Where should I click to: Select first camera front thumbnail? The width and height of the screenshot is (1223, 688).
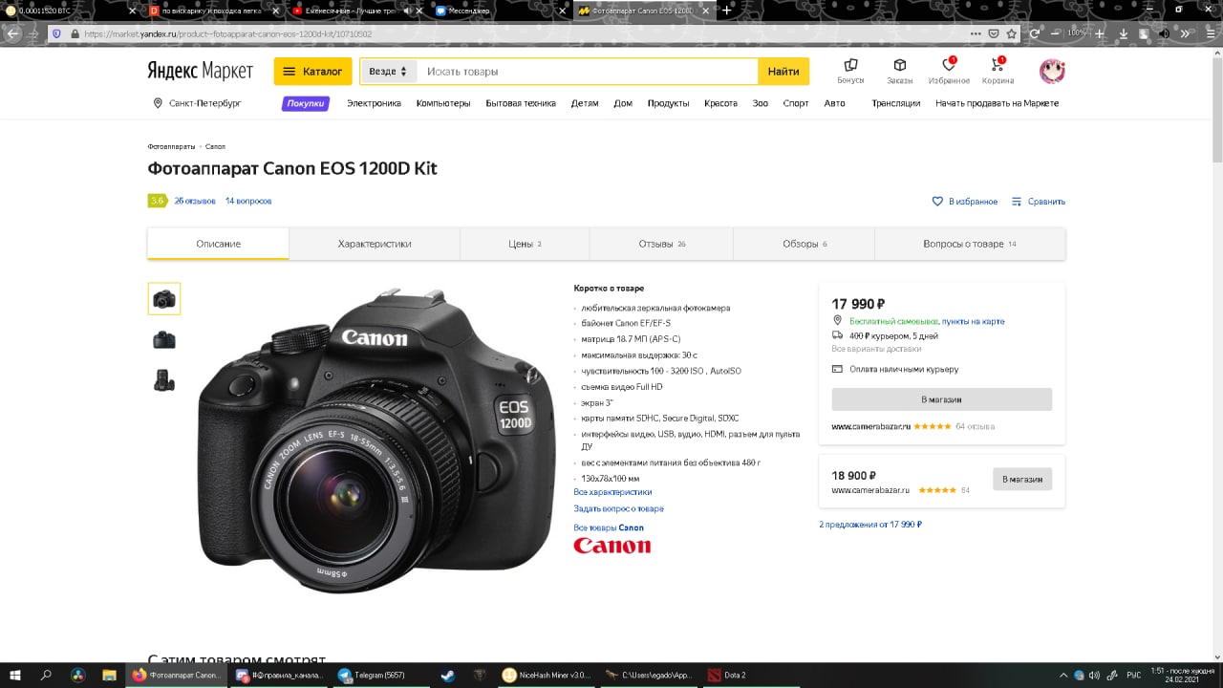pos(164,299)
